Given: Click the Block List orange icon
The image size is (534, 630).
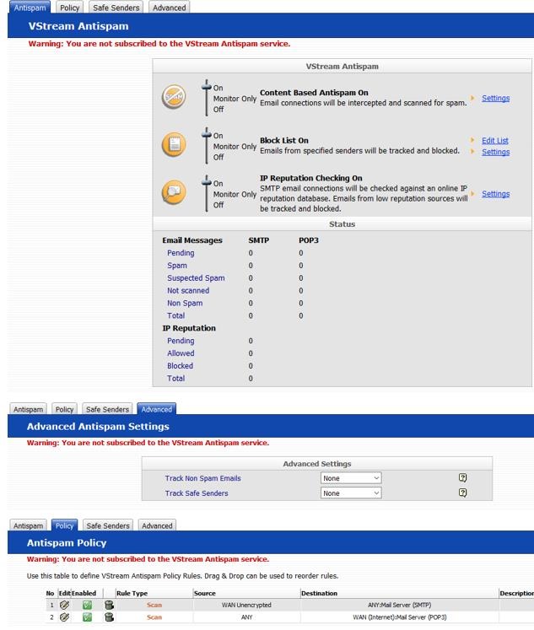Looking at the screenshot, I should tap(174, 144).
